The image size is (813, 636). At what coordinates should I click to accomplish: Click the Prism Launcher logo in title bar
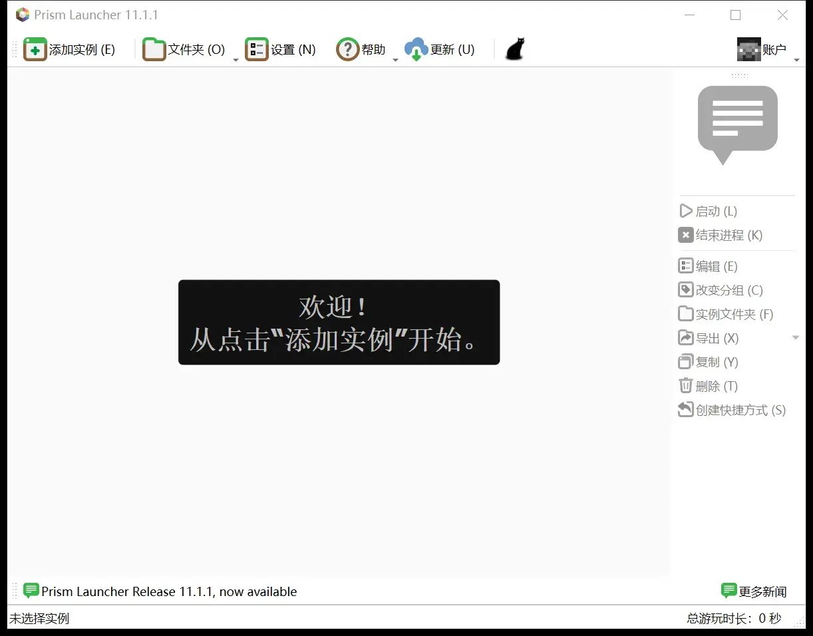click(23, 15)
